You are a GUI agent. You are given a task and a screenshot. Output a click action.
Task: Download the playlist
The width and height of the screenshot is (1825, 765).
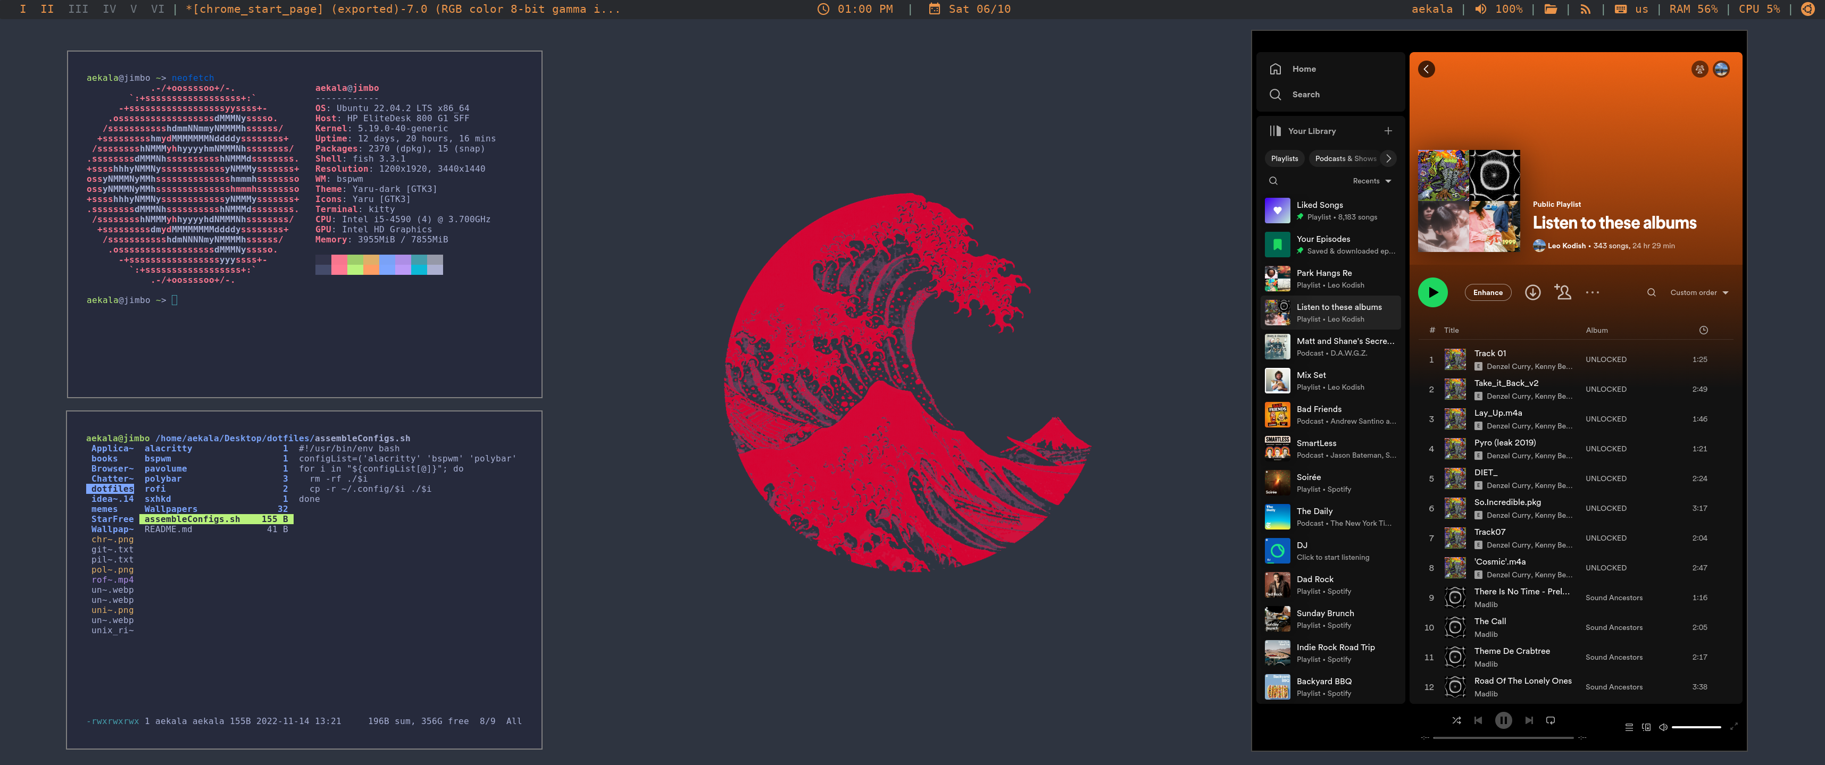pos(1532,292)
